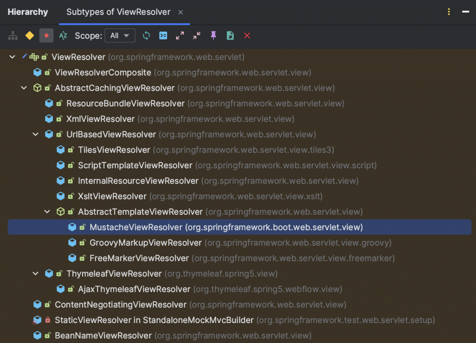476x343 pixels.
Task: Click FreeMarkerViewResolver class icon
Action: [72, 258]
